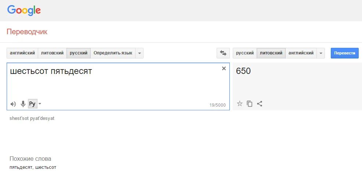The image size is (362, 178).
Task: Share the translation result
Action: [x=260, y=104]
